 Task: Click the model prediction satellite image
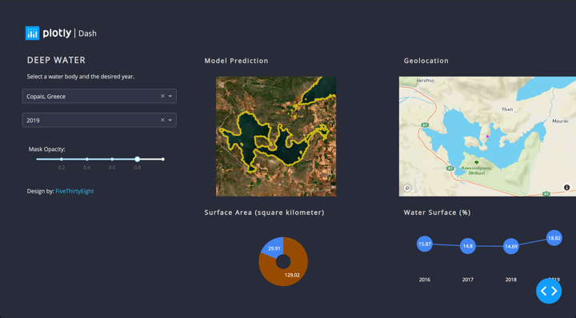276,137
